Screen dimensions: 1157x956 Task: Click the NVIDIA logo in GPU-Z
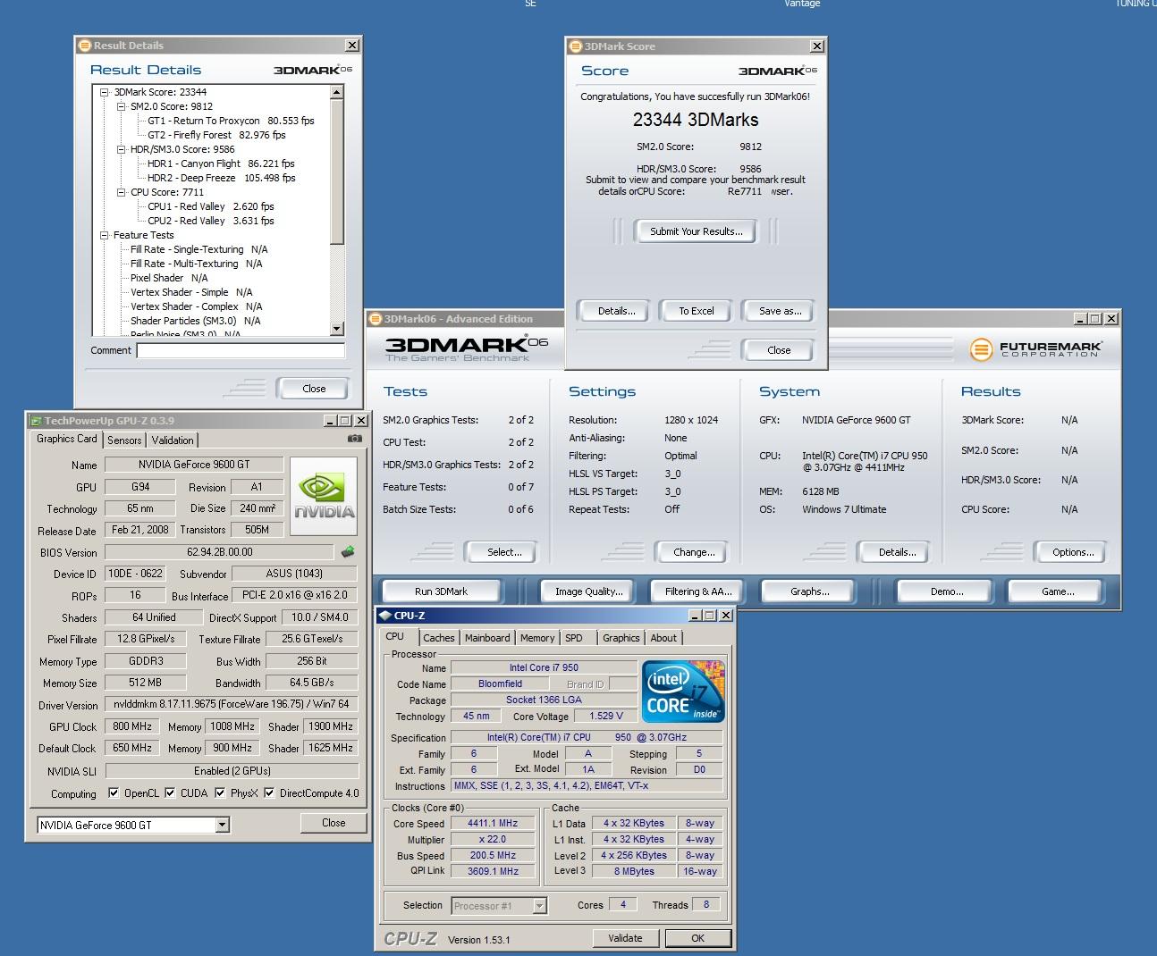325,496
